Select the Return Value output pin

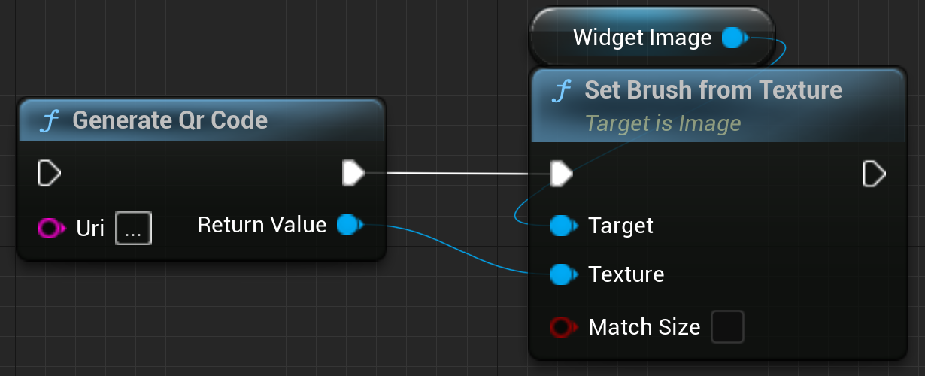[x=348, y=224]
